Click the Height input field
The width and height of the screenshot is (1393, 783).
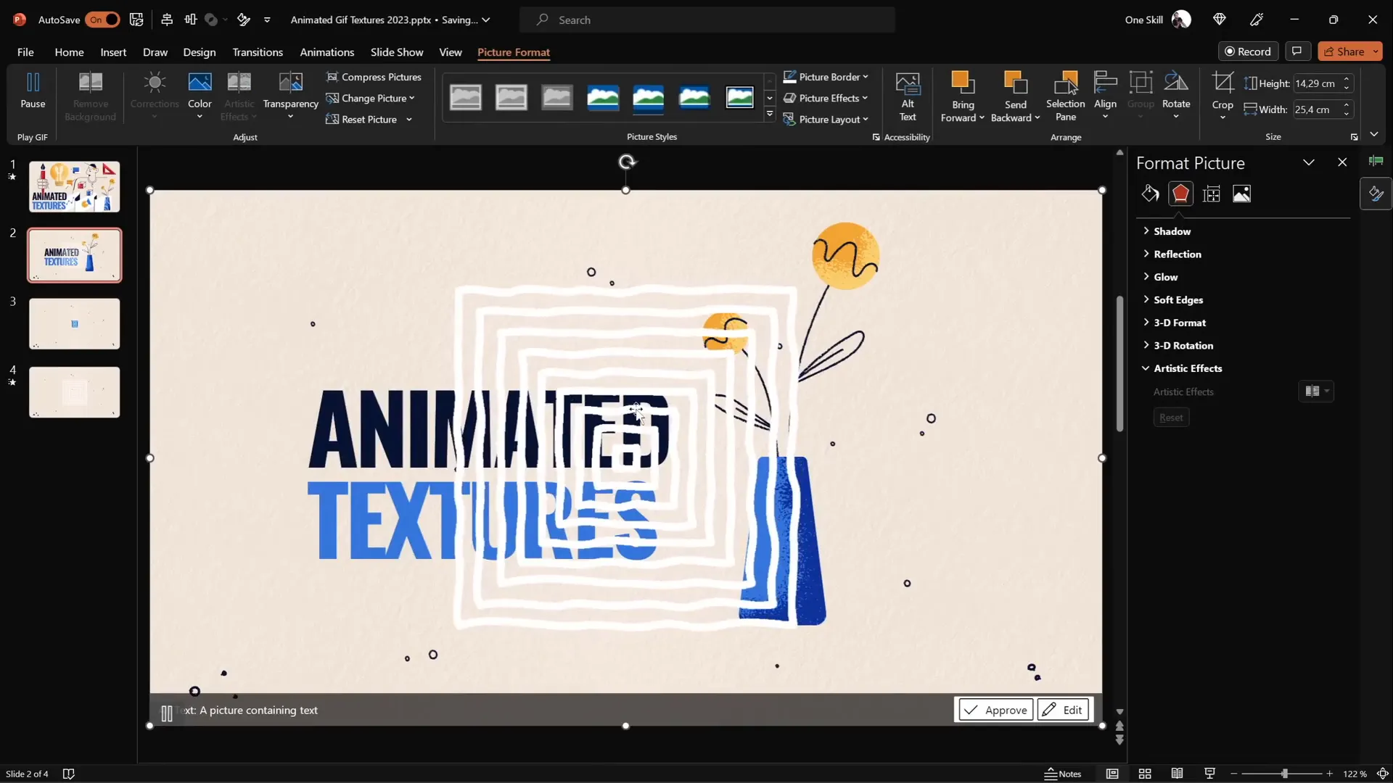point(1317,83)
